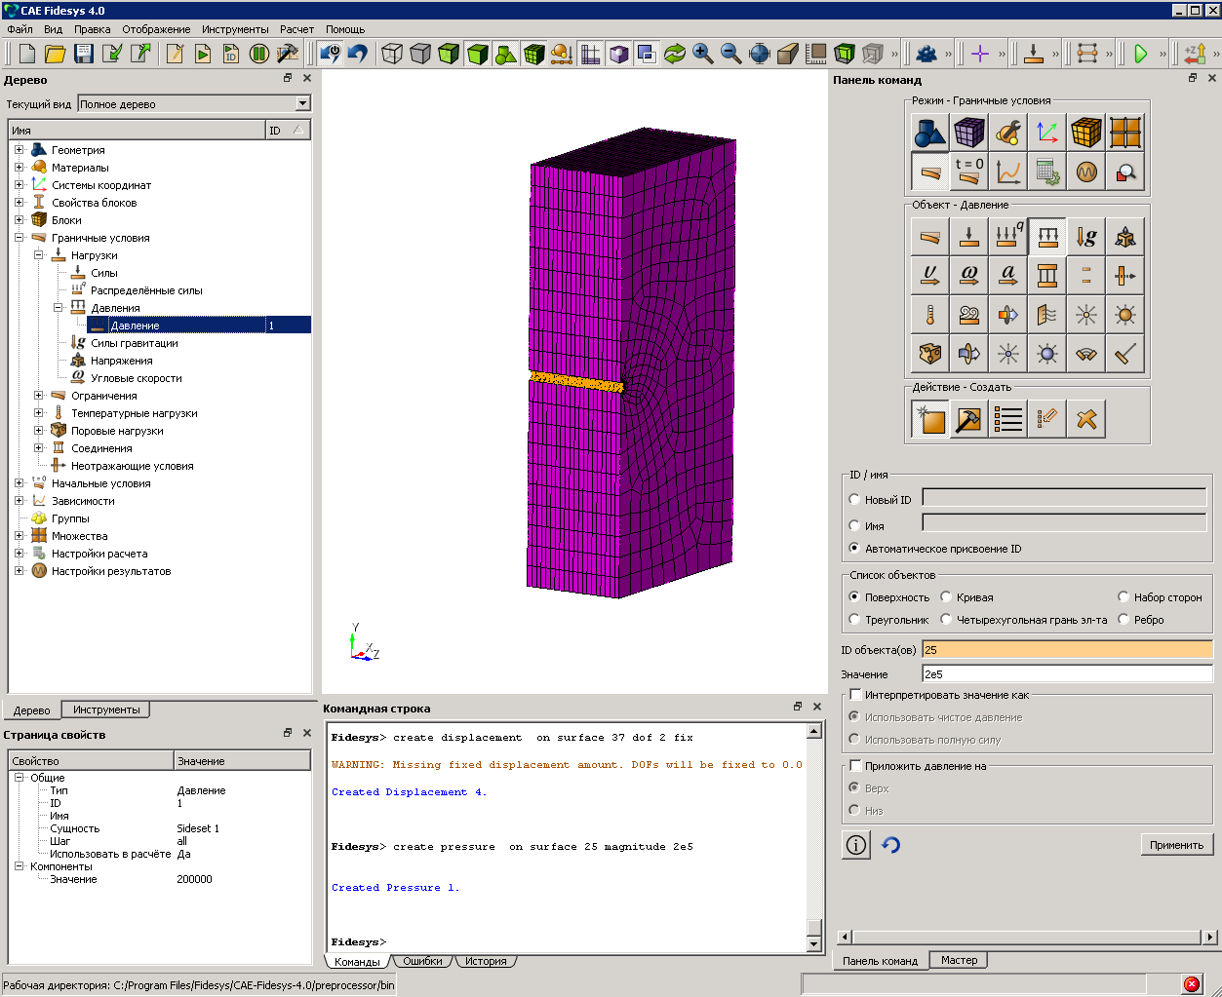
Task: Select the force load object icon
Action: 969,236
